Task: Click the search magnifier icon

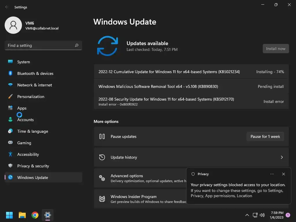Action: (76, 45)
